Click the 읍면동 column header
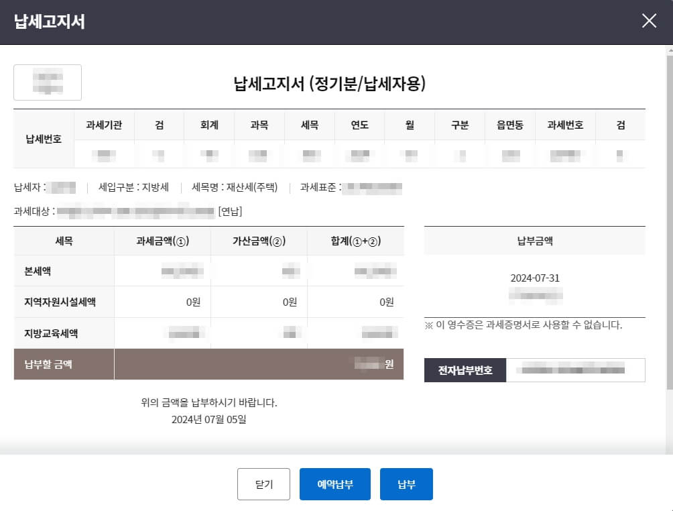 (x=509, y=125)
